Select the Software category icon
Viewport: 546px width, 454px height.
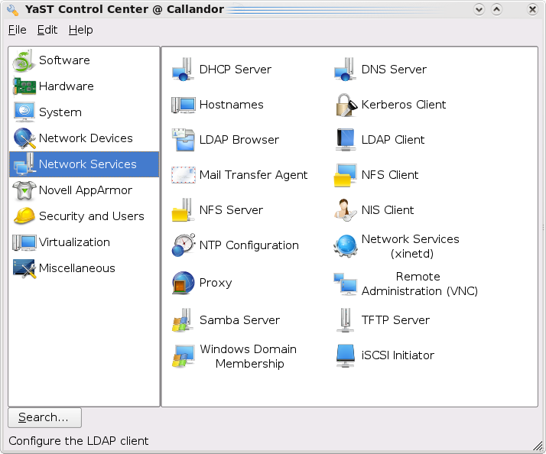click(24, 60)
